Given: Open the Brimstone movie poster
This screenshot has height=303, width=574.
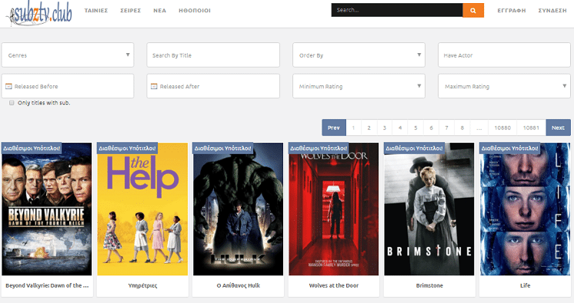Looking at the screenshot, I should (x=429, y=209).
